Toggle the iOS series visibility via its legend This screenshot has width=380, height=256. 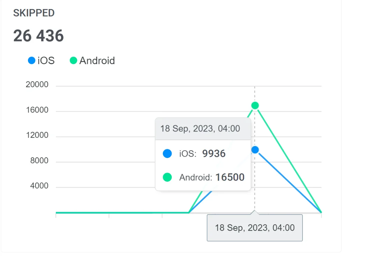click(45, 60)
